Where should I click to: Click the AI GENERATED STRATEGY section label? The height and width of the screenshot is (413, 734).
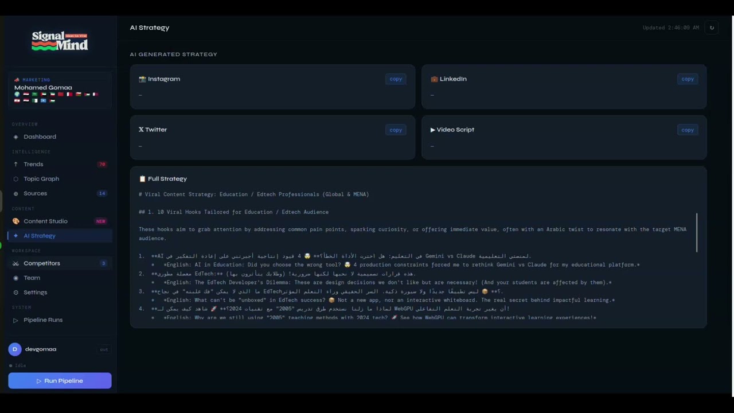click(x=173, y=54)
